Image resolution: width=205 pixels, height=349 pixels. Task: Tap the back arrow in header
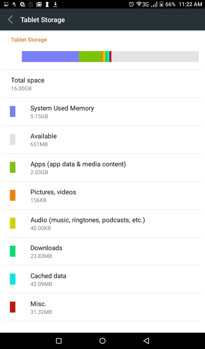[11, 19]
